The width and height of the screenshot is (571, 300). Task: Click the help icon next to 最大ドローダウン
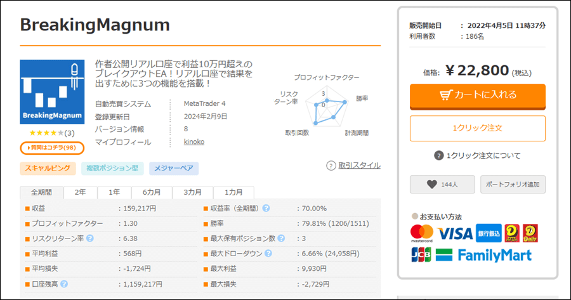point(268,254)
